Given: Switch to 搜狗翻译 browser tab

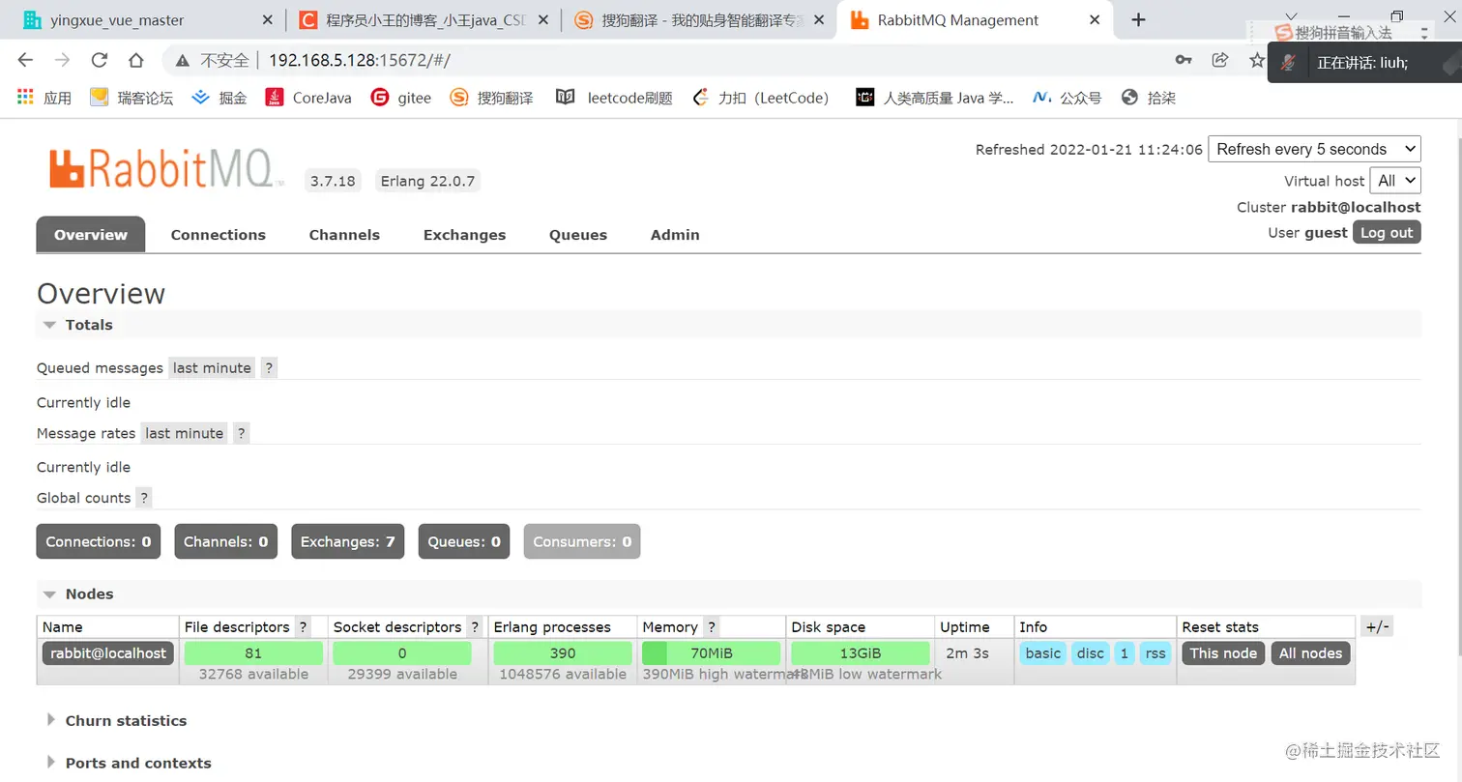Looking at the screenshot, I should pyautogui.click(x=699, y=19).
